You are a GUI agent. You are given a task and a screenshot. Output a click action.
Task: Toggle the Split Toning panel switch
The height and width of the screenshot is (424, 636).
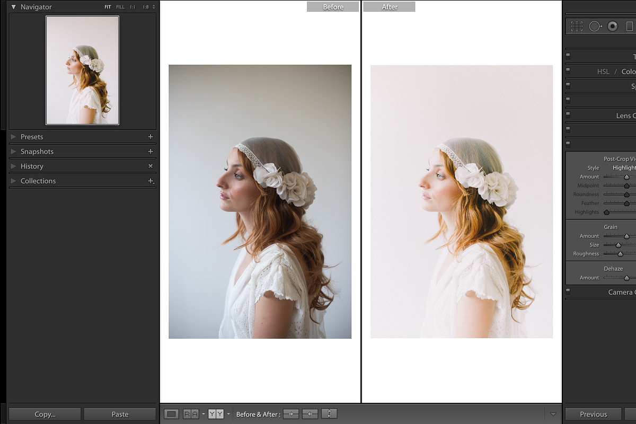(568, 84)
